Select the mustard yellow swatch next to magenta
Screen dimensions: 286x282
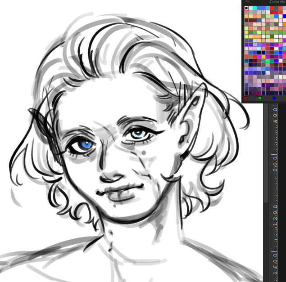click(x=263, y=57)
